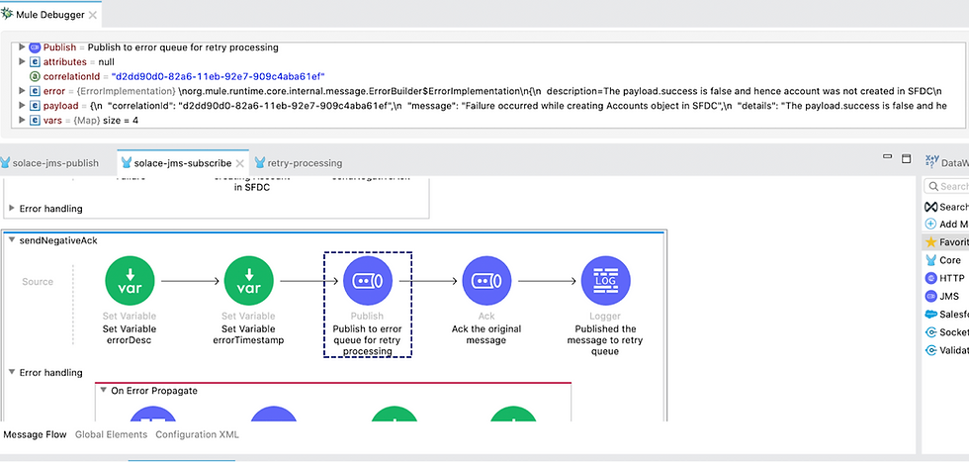Maximize the editor pane
The height and width of the screenshot is (462, 969).
[x=906, y=158]
